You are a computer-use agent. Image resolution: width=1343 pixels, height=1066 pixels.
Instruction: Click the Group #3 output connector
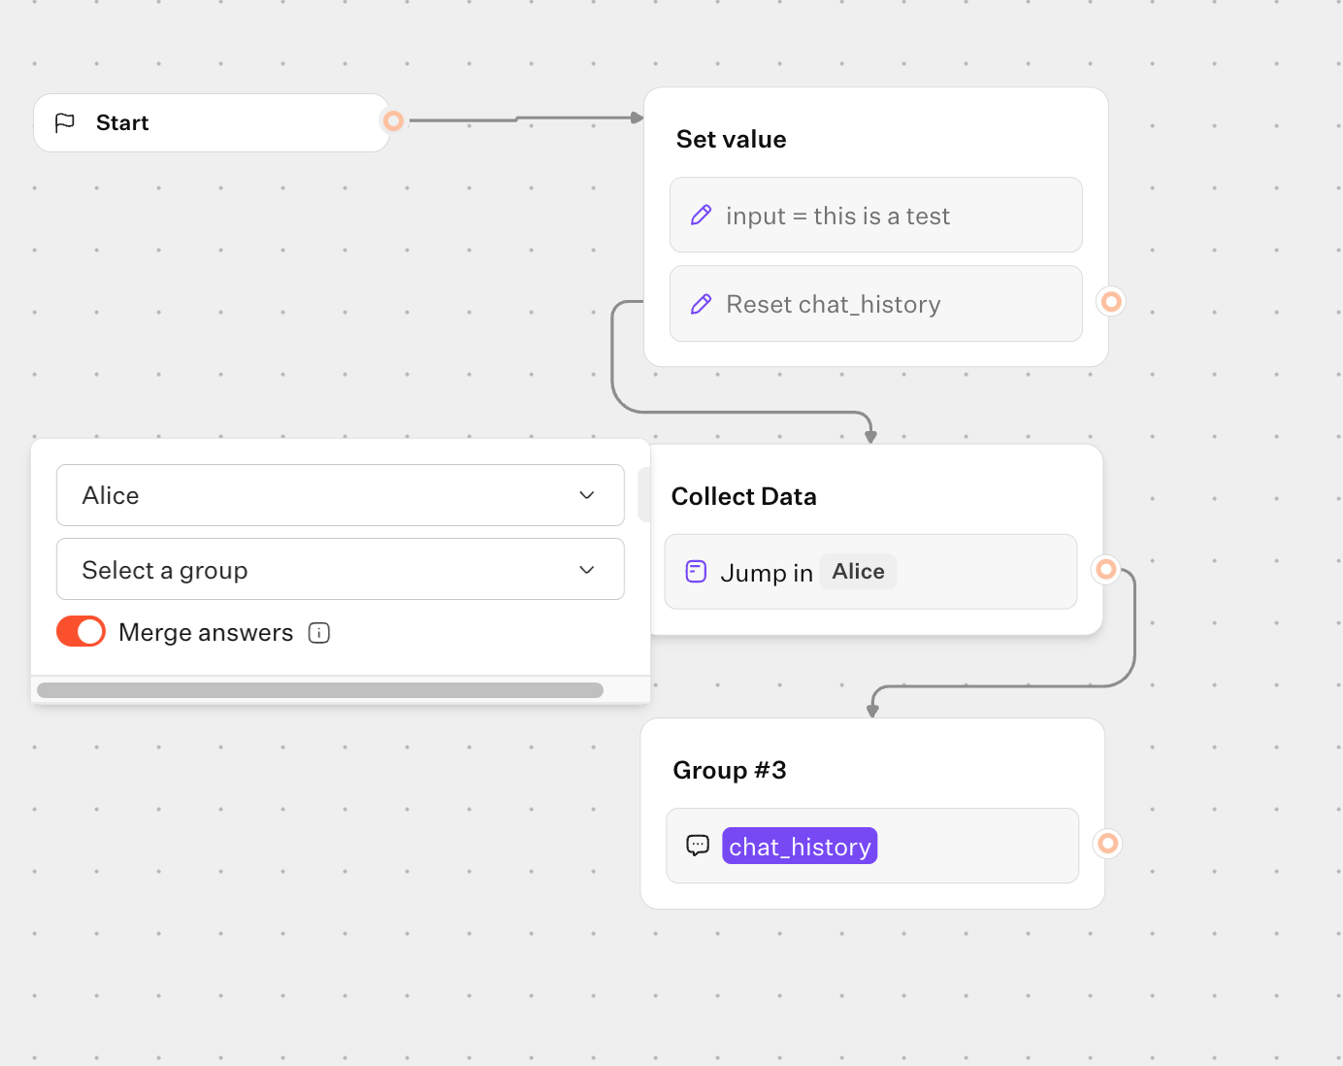coord(1107,844)
